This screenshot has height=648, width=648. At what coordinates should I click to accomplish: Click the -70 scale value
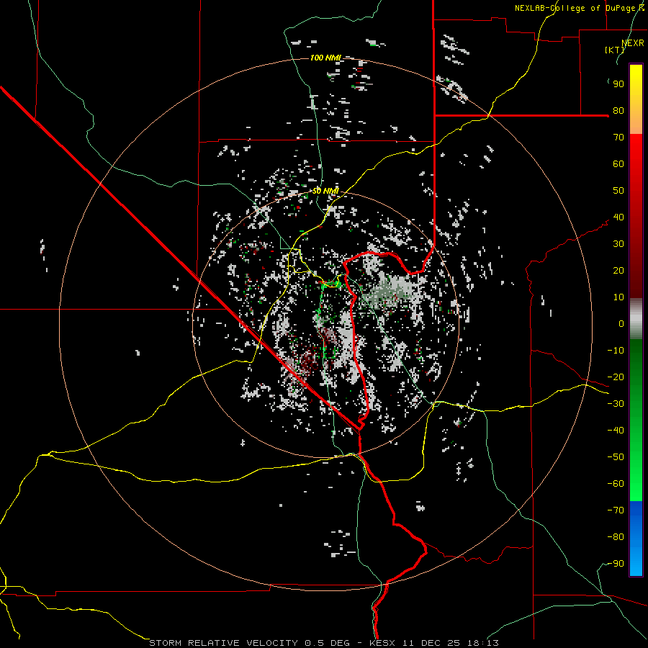616,510
